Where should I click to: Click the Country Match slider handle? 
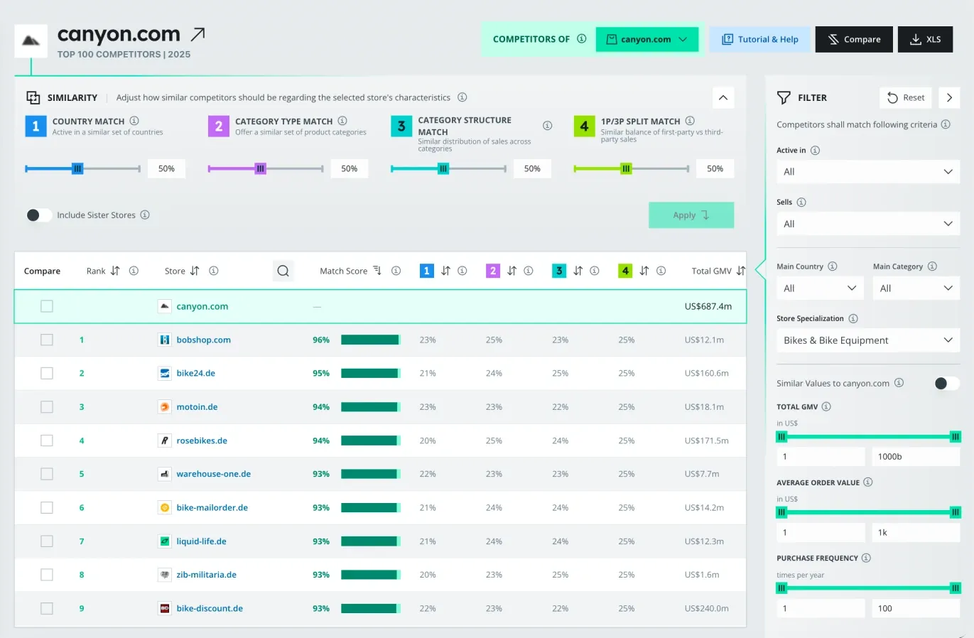77,168
